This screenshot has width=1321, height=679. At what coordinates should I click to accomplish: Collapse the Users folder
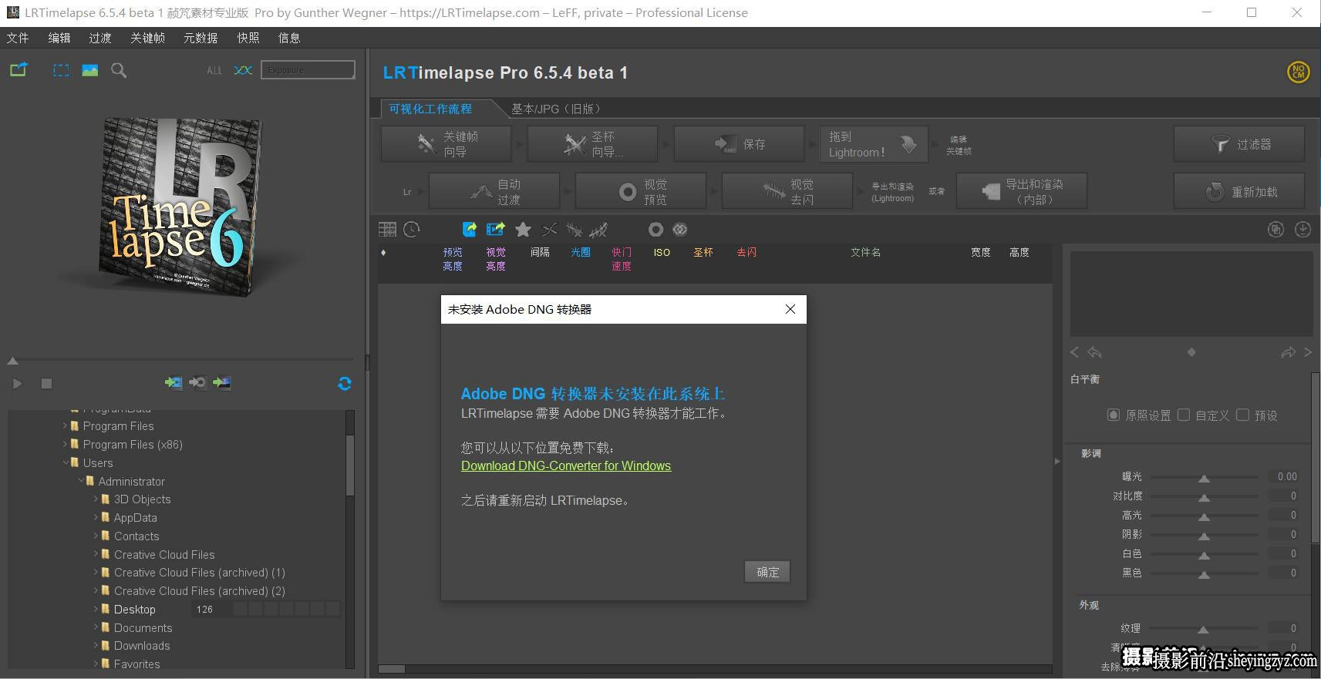65,462
